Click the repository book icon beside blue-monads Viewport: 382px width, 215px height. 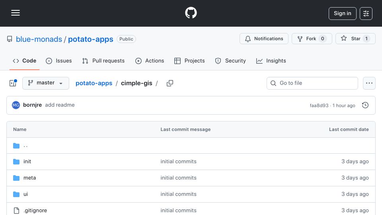click(x=10, y=39)
